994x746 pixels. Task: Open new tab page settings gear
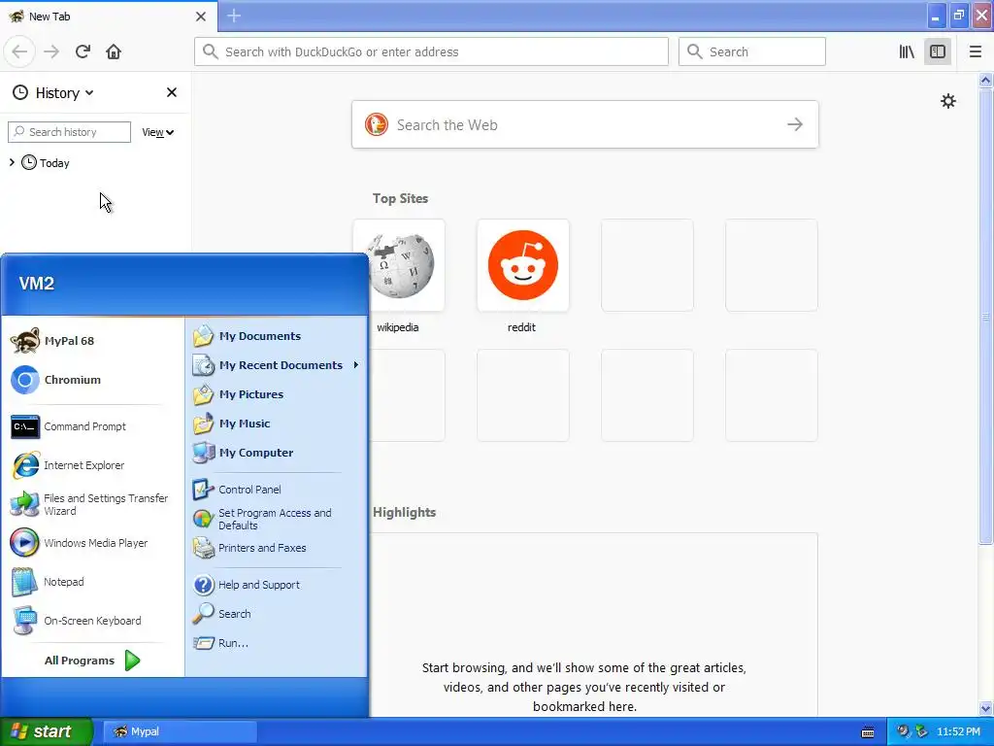click(947, 101)
